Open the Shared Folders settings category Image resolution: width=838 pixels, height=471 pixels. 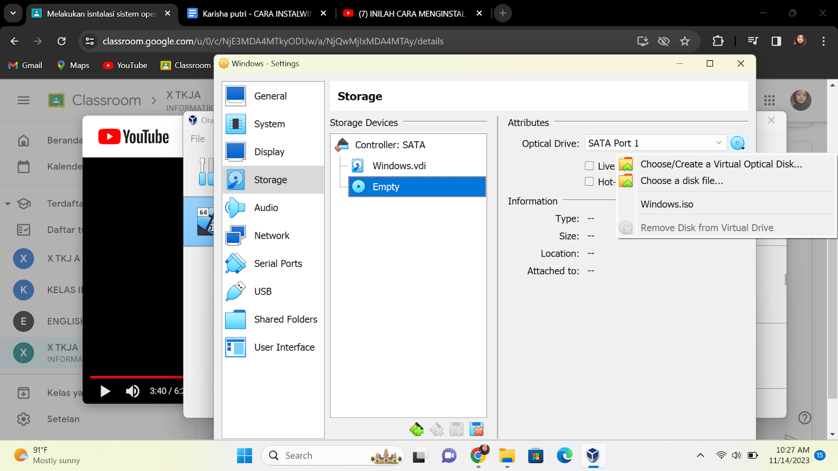point(273,319)
